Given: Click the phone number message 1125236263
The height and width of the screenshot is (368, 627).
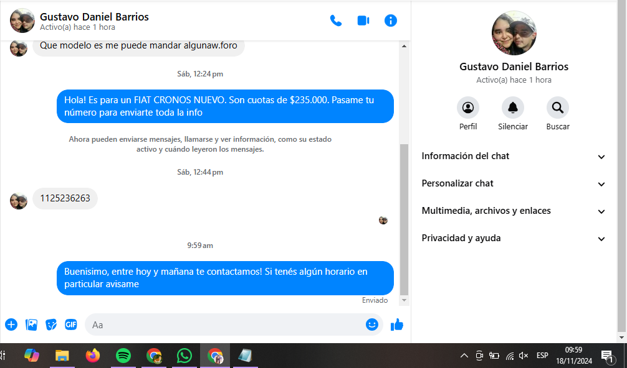Looking at the screenshot, I should (x=65, y=198).
